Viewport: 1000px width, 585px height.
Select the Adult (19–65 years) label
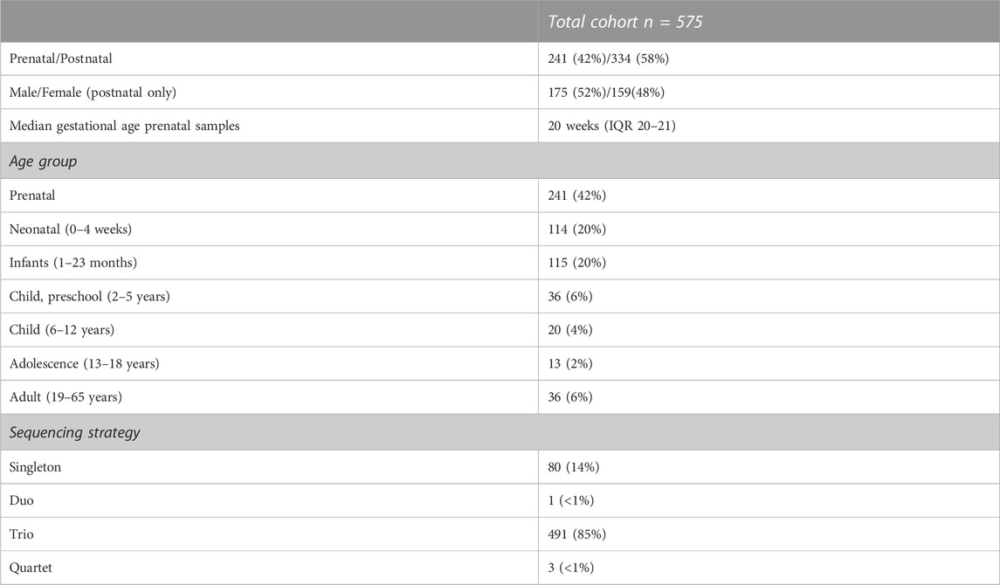pyautogui.click(x=65, y=397)
